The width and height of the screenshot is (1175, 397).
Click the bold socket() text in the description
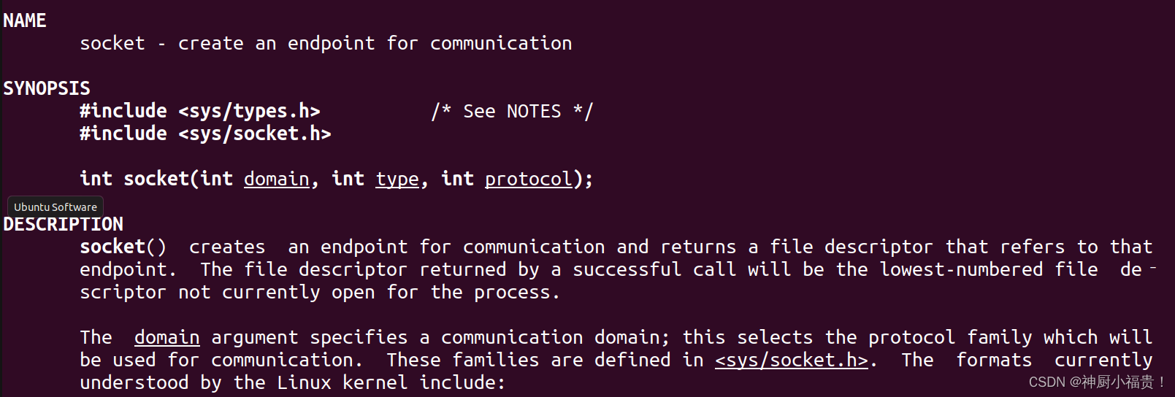[x=123, y=247]
